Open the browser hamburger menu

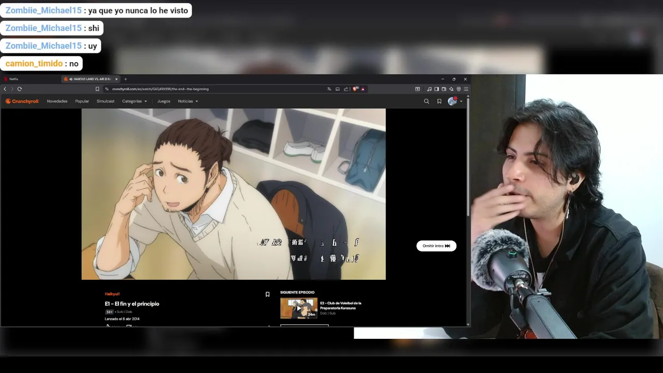tap(466, 89)
